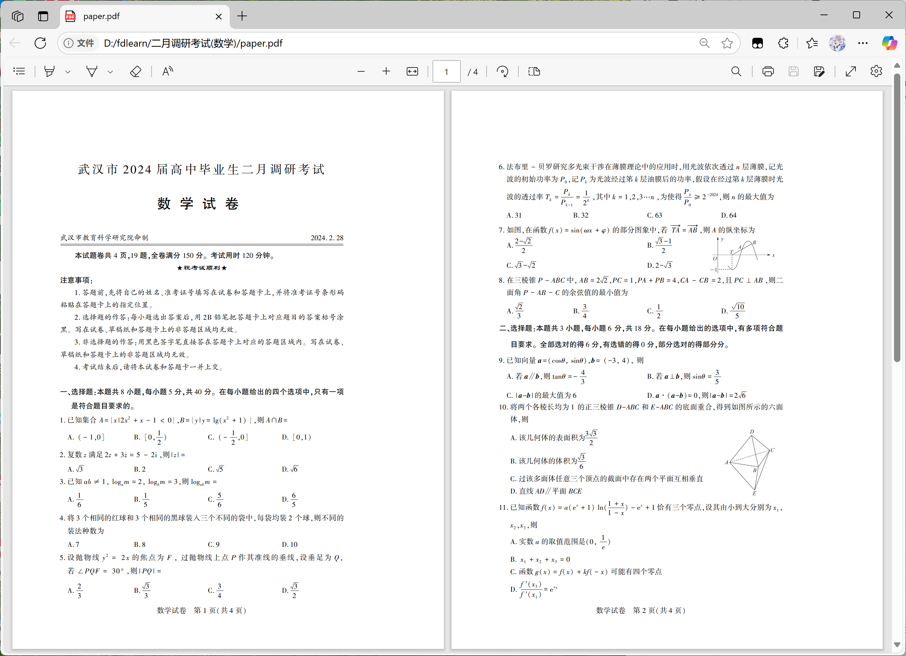Close the paper.pdf tab
The image size is (906, 656).
[218, 16]
